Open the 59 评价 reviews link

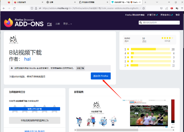coord(144,40)
